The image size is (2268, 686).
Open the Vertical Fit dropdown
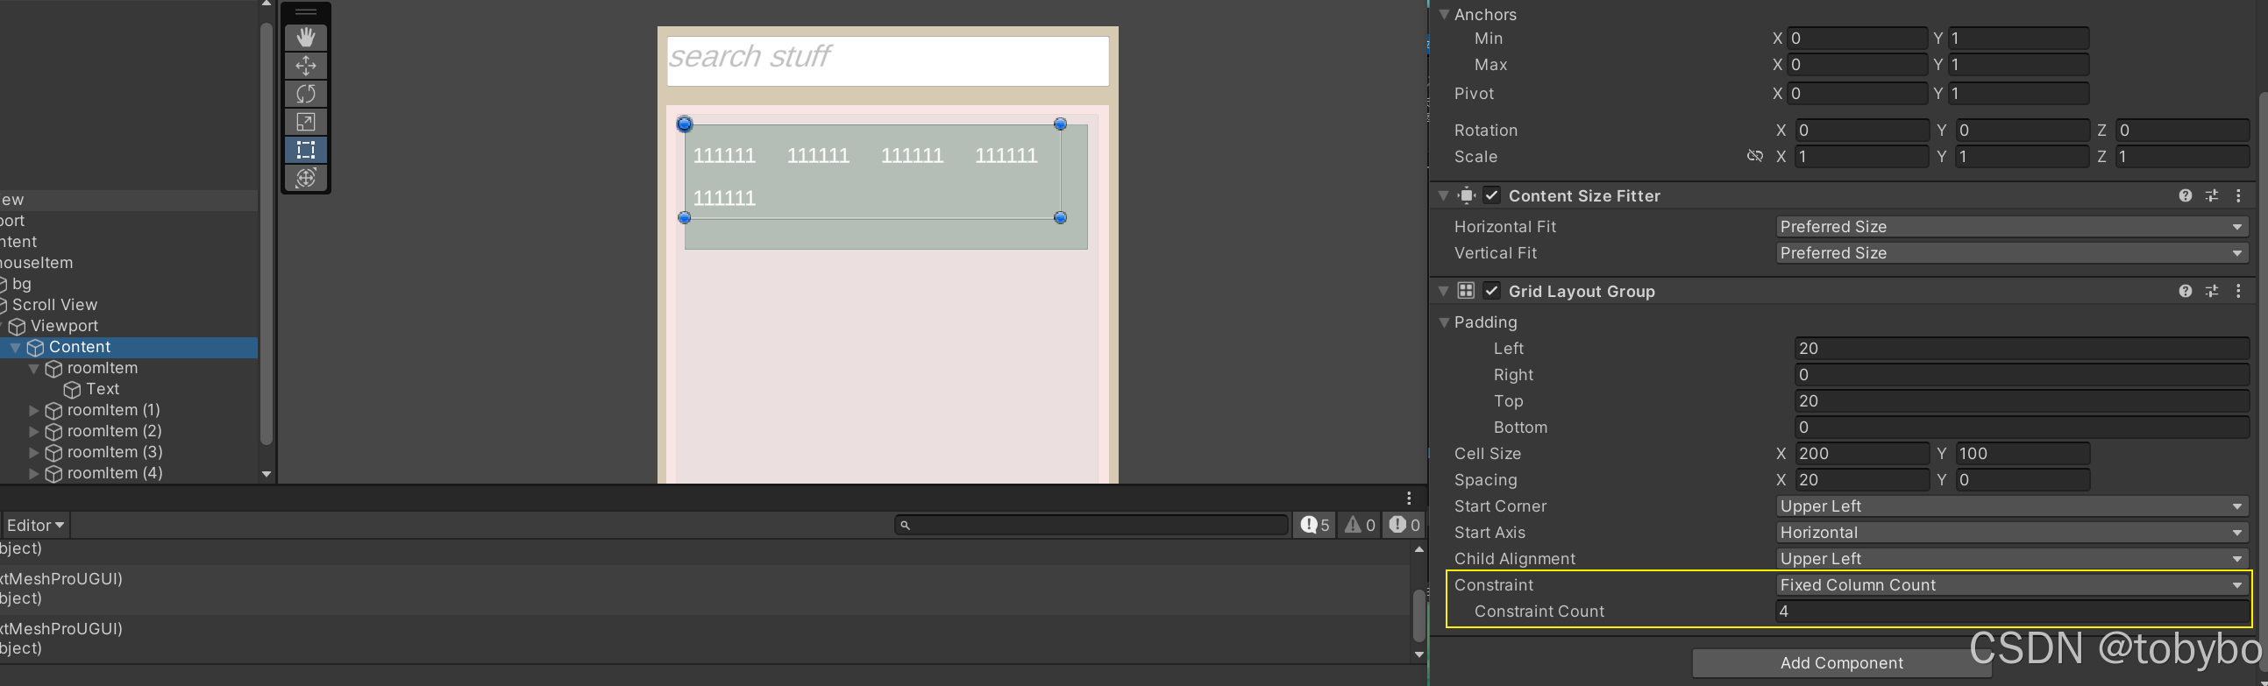coord(2012,253)
